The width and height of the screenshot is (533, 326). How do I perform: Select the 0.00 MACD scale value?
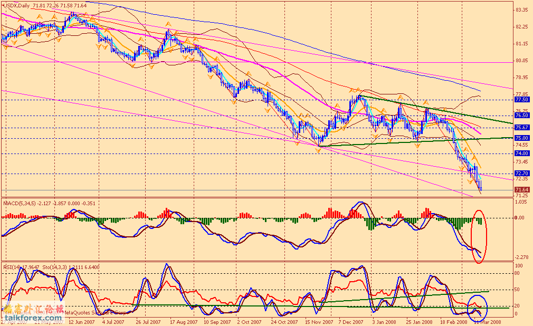[x=520, y=218]
